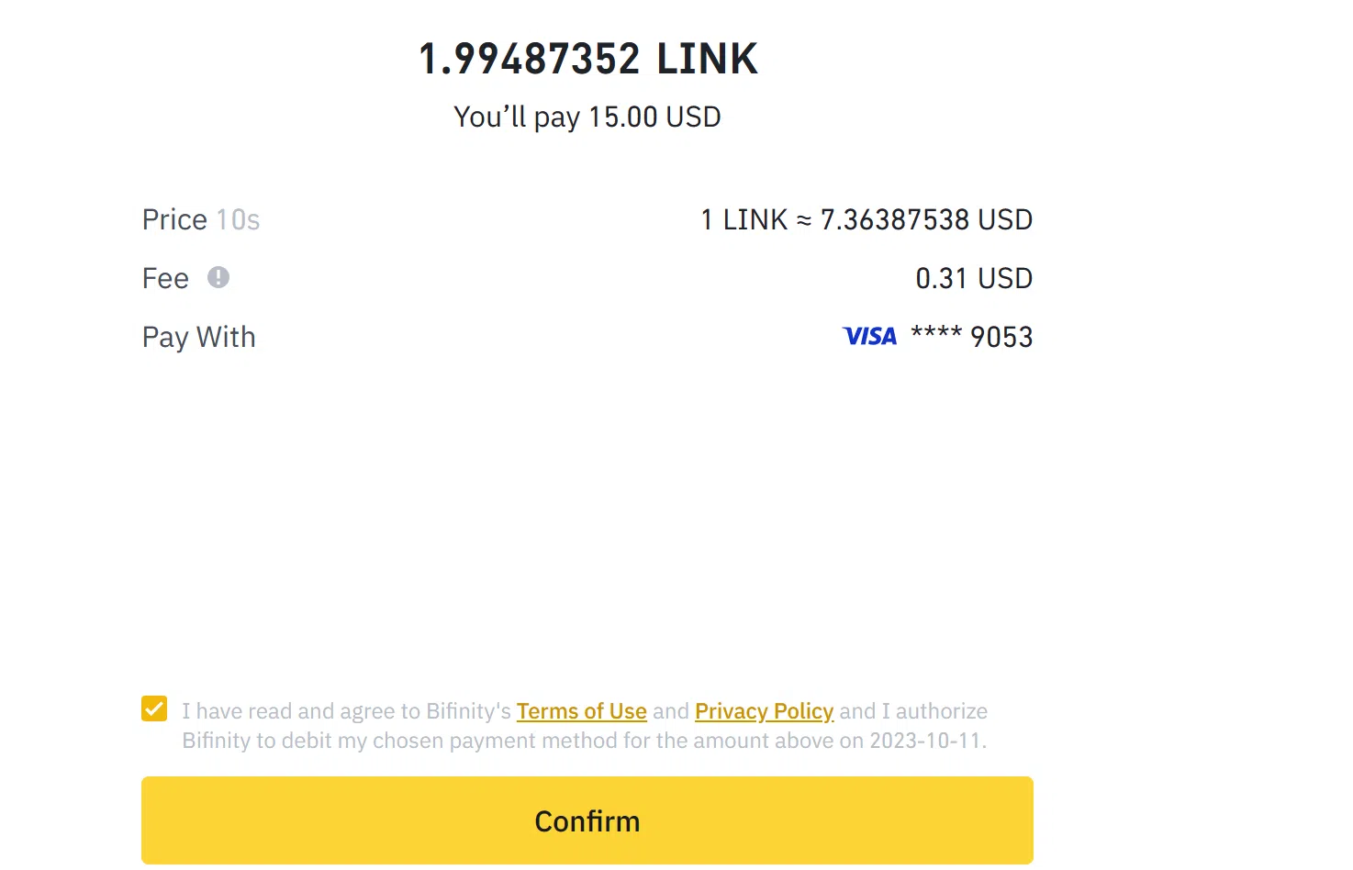Click the masked card asterisks
This screenshot has height=870, width=1353.
(935, 334)
